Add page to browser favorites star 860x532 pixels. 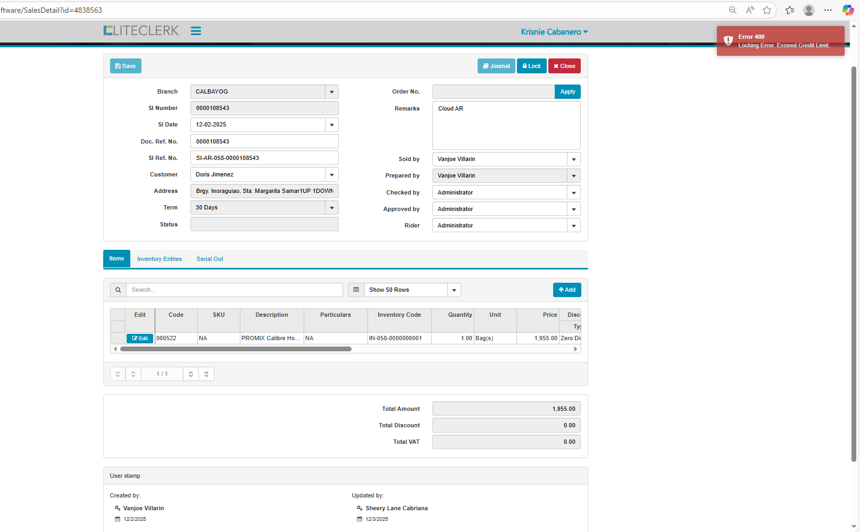coord(766,10)
